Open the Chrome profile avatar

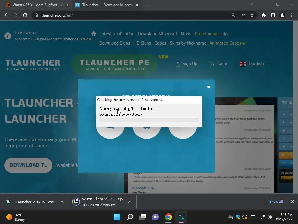(282, 15)
